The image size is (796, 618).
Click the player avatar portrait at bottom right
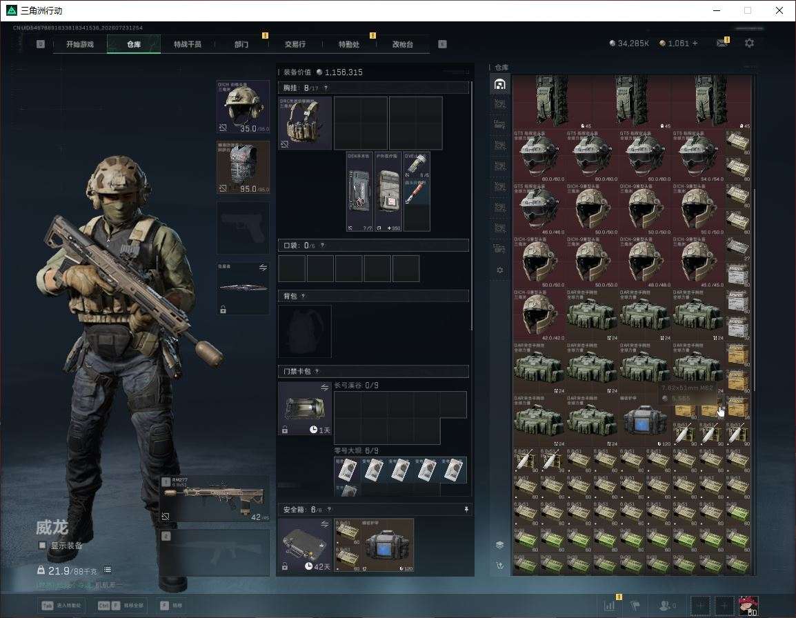click(749, 606)
